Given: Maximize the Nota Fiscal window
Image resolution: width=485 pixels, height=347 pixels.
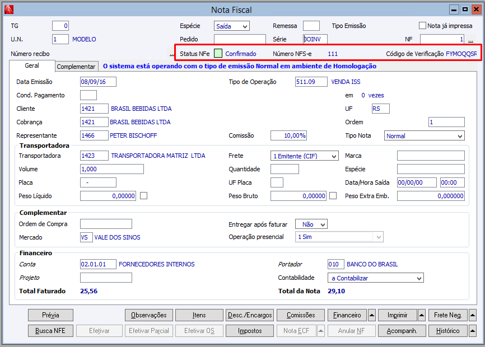Looking at the screenshot, I should (x=464, y=10).
